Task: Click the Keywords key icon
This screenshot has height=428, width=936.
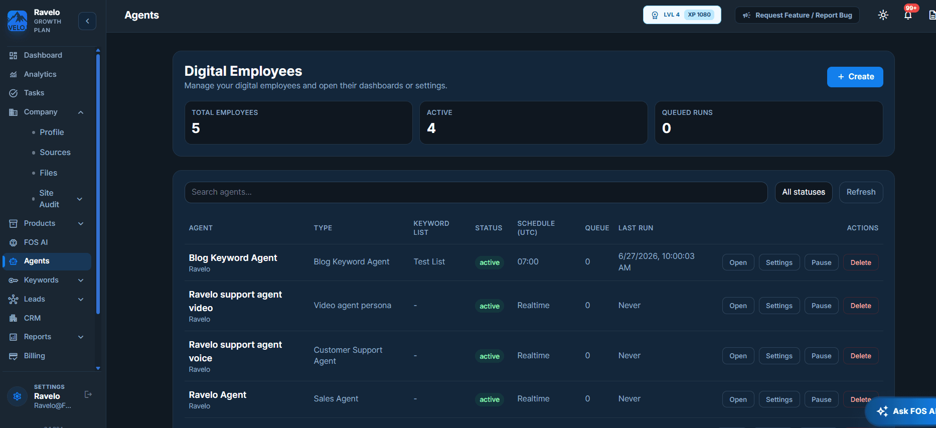Action: click(x=14, y=280)
